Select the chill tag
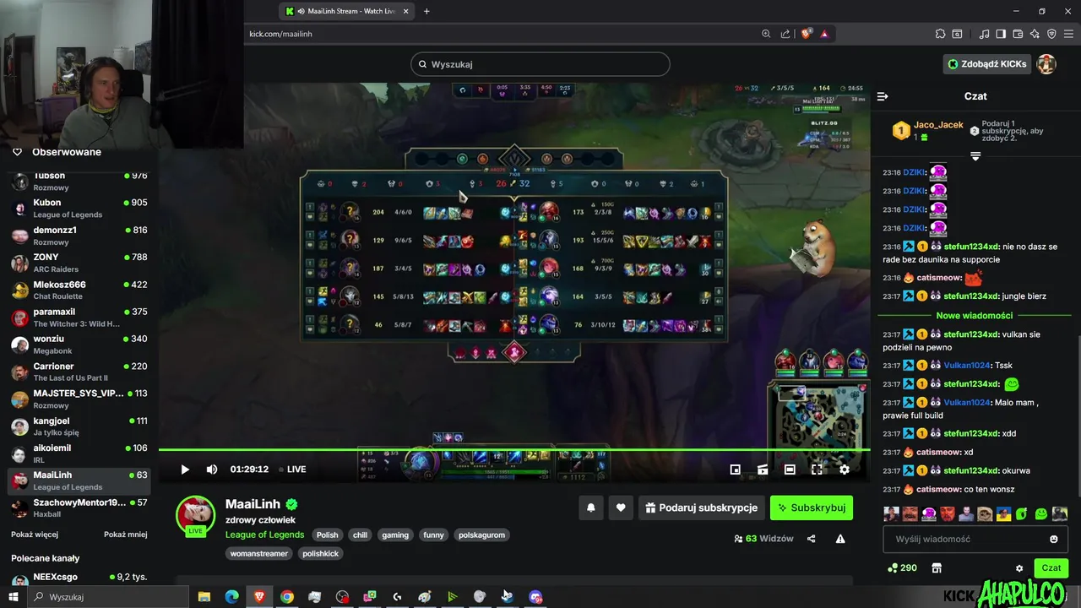 tap(360, 535)
